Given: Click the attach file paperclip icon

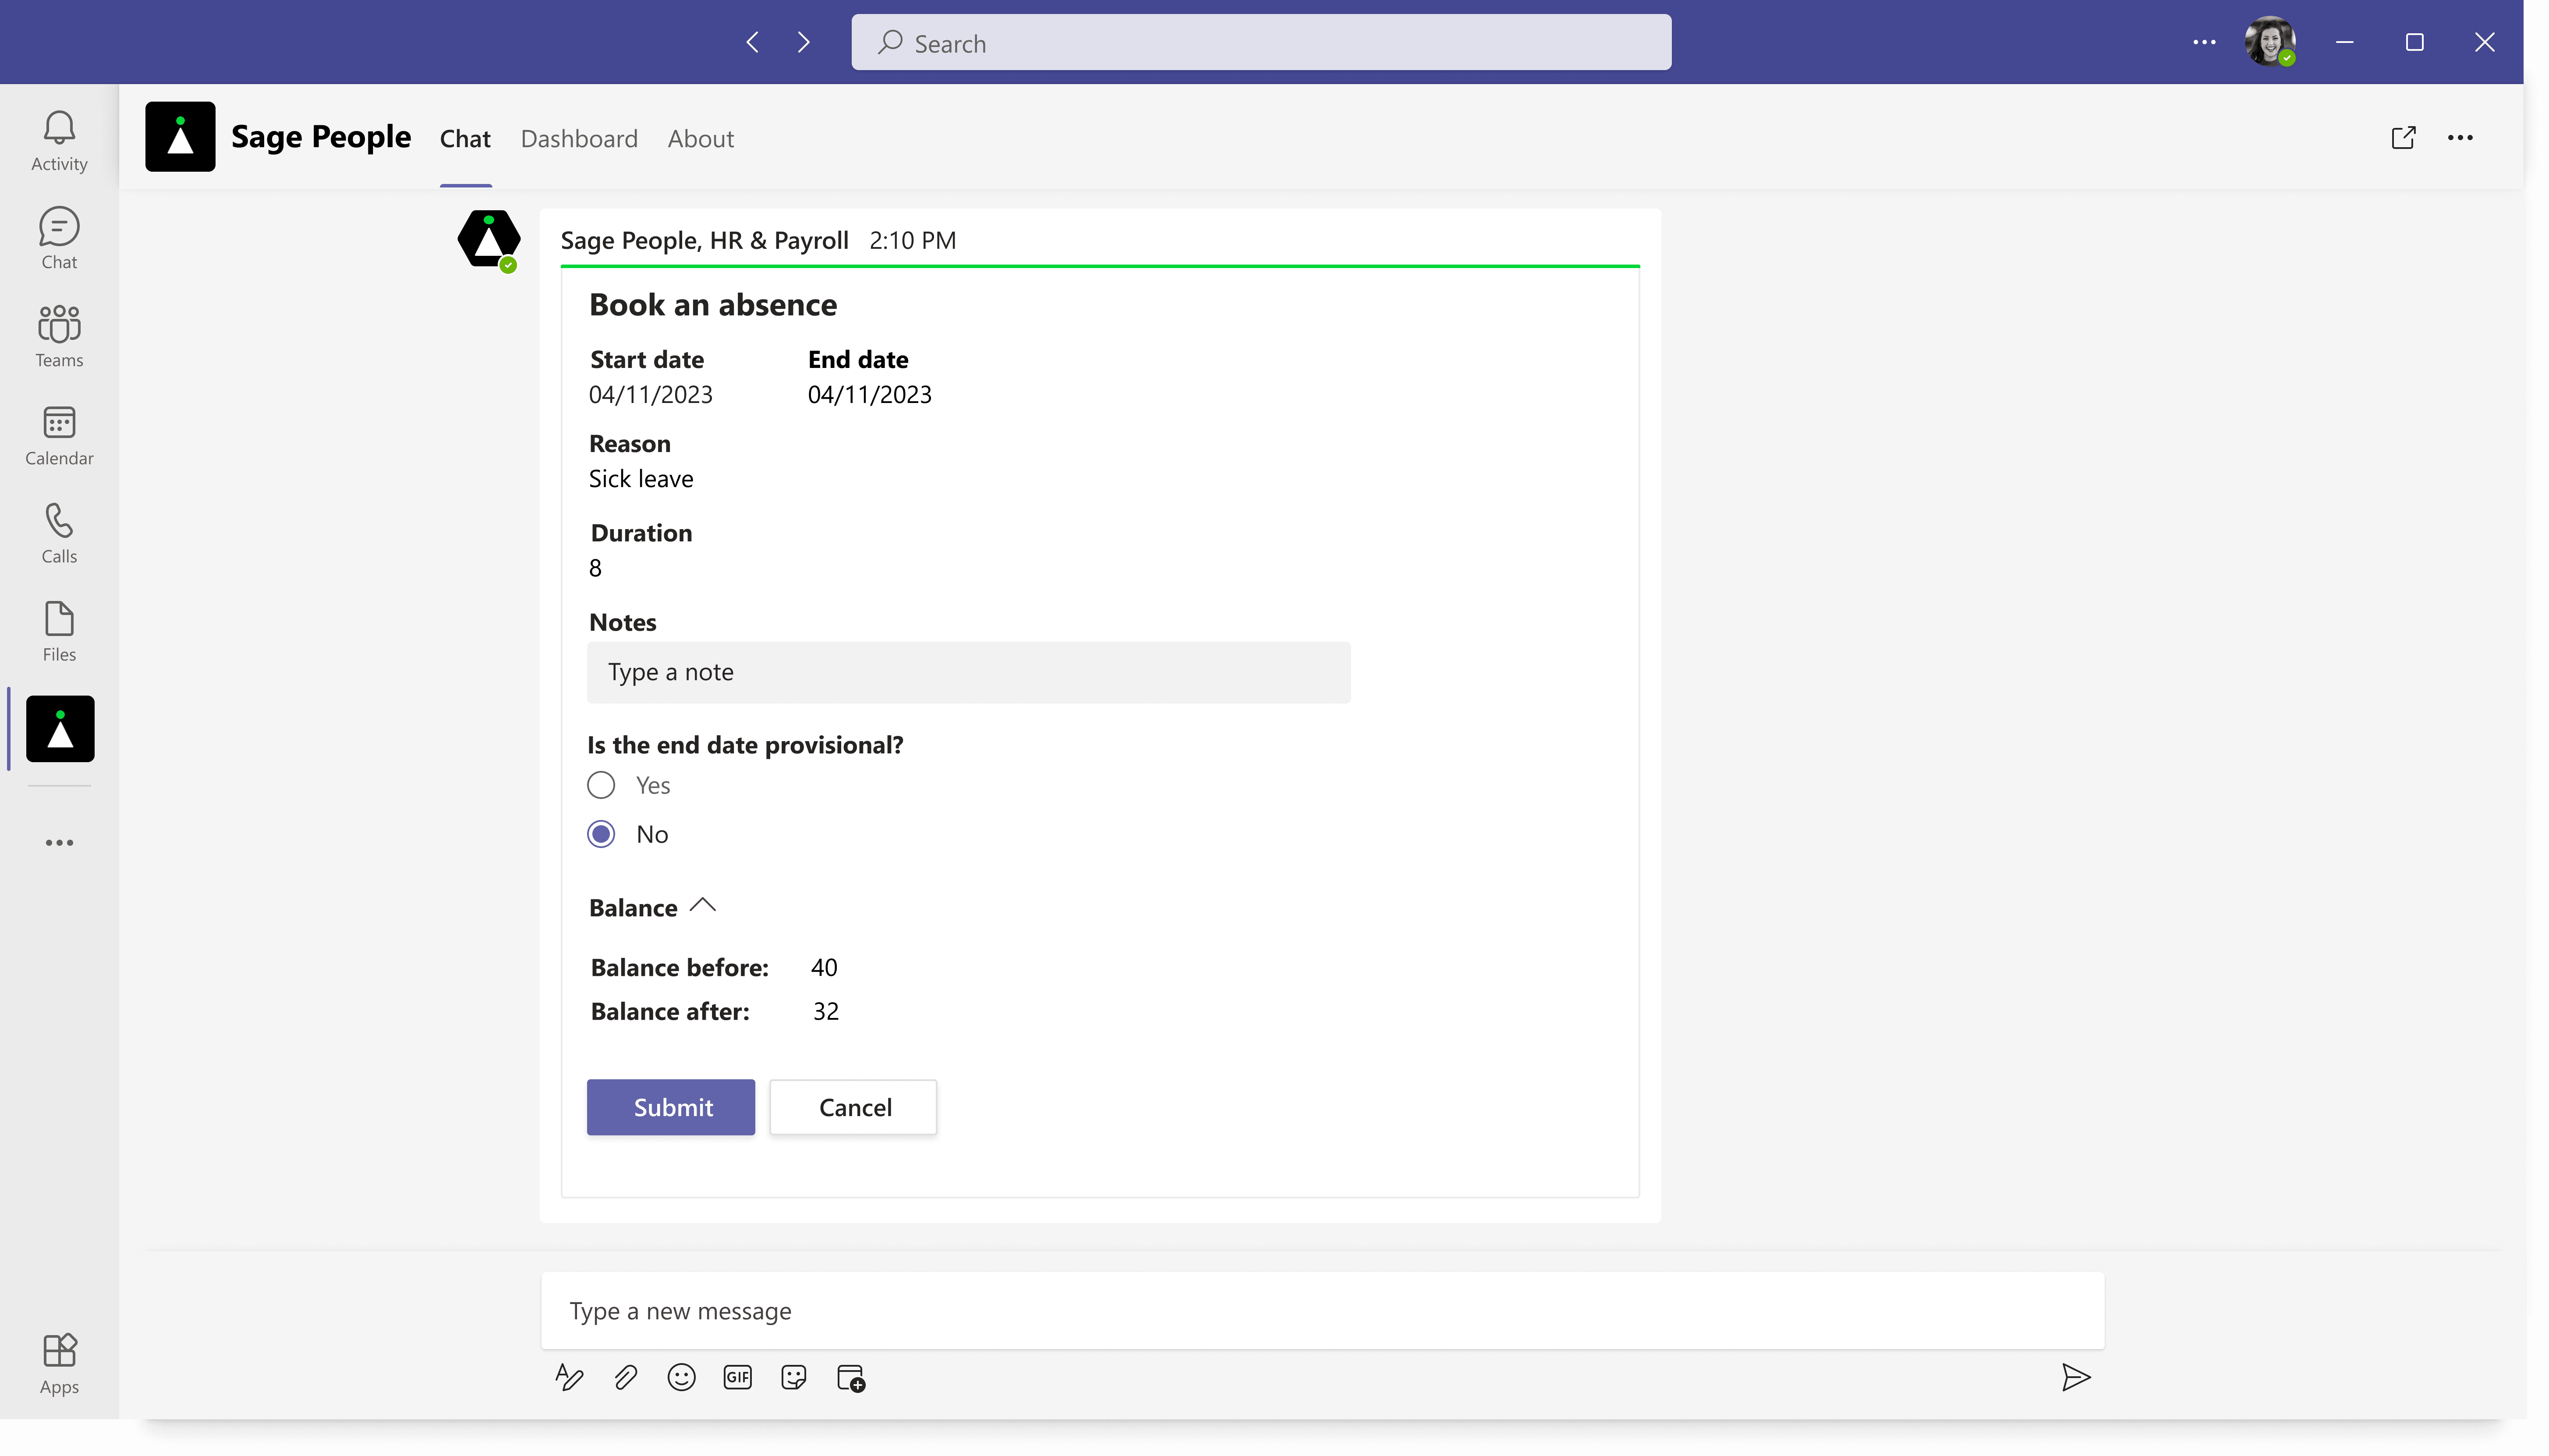Looking at the screenshot, I should coord(625,1377).
